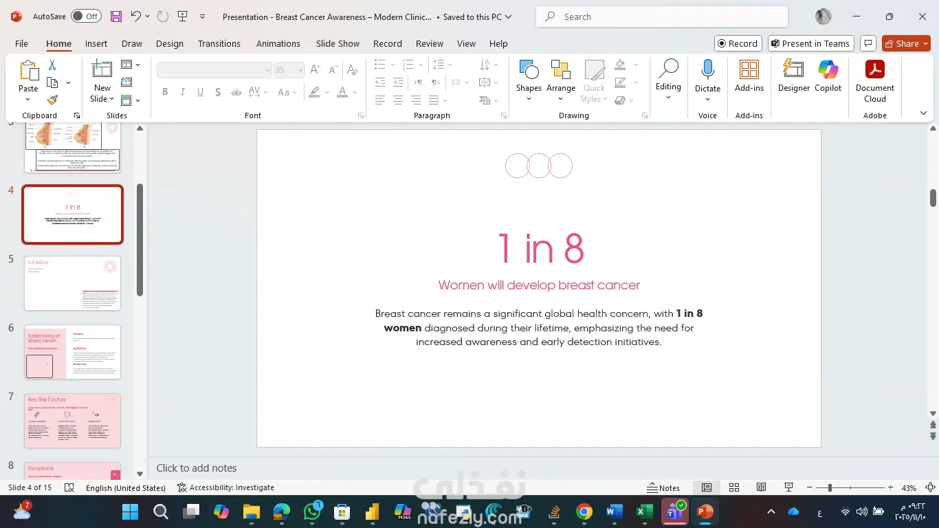Image resolution: width=939 pixels, height=528 pixels.
Task: Click the Share button
Action: click(906, 43)
